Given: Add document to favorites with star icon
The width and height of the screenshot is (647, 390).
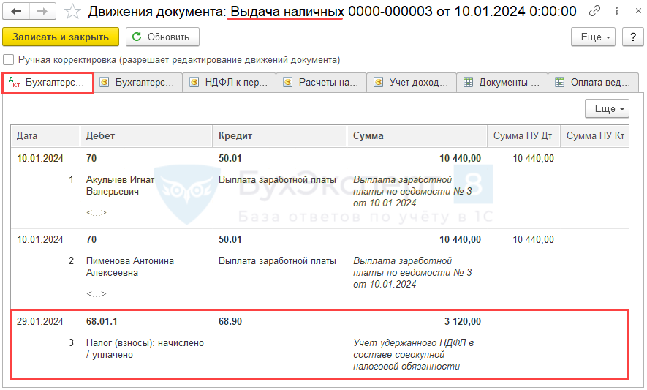Looking at the screenshot, I should click(72, 12).
